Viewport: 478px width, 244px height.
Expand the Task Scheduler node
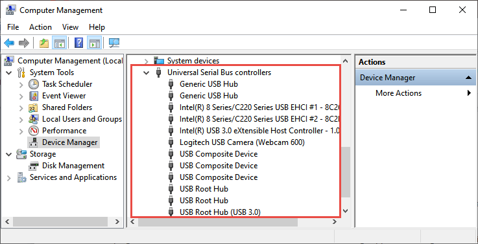(x=21, y=84)
